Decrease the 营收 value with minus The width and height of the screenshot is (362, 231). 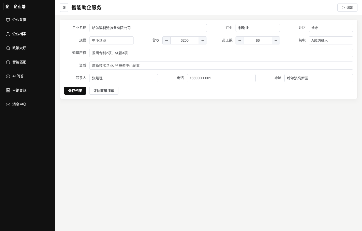point(166,40)
